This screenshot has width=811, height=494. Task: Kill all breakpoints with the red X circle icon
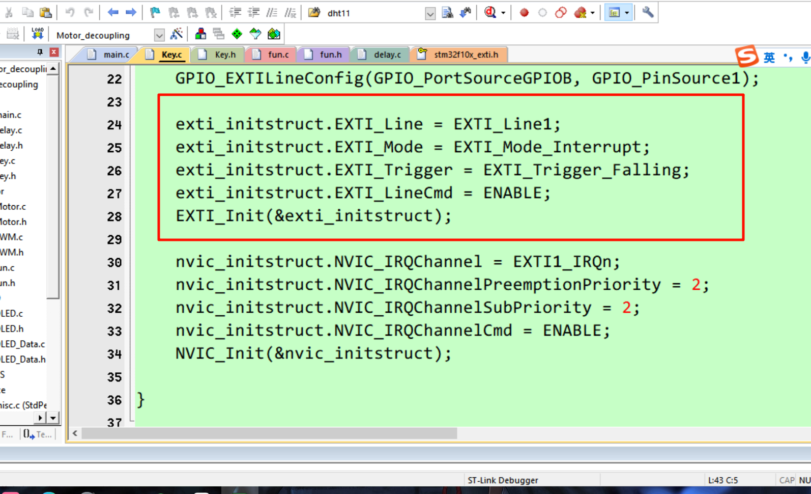tap(580, 13)
